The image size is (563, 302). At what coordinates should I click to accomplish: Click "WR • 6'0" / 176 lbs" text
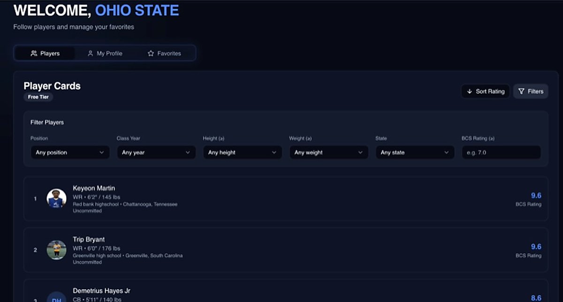(x=96, y=248)
